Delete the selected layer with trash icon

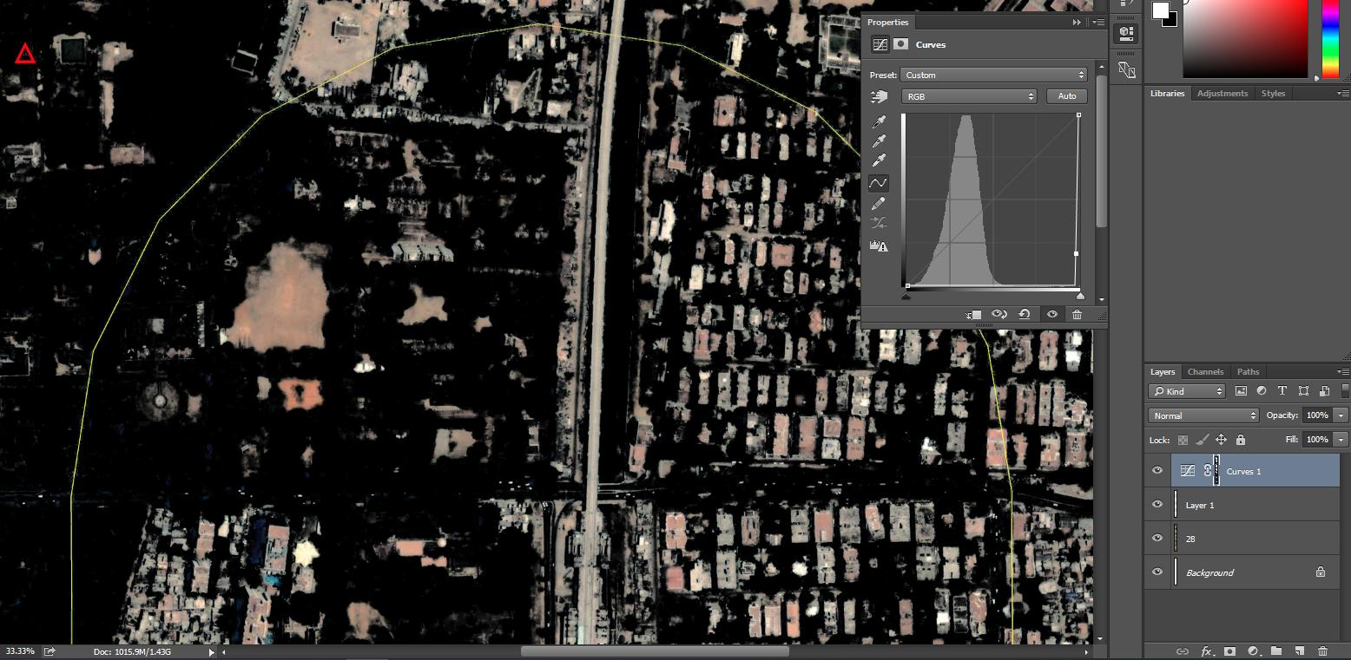1323,651
